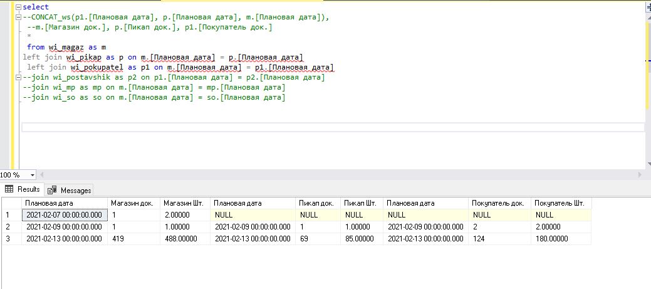This screenshot has height=289, width=651.
Task: Click the editor's horizontal scrollbar track
Action: [338, 175]
